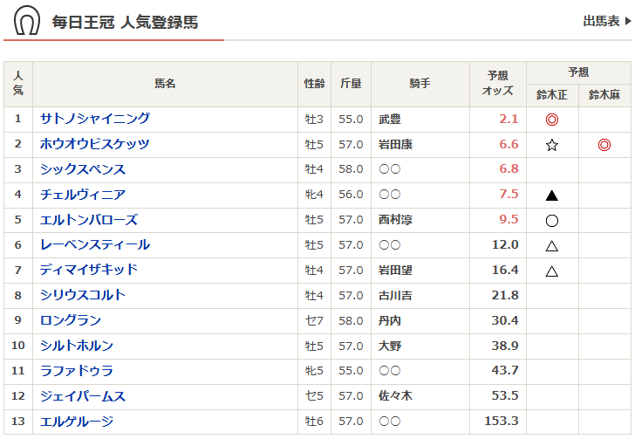
Task: Click the black triangle mark for チェルヴィニア
Action: tap(551, 195)
